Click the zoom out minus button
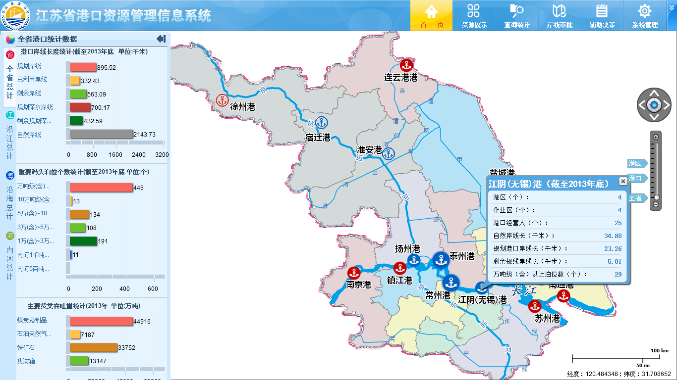The height and width of the screenshot is (380, 677). click(x=656, y=204)
